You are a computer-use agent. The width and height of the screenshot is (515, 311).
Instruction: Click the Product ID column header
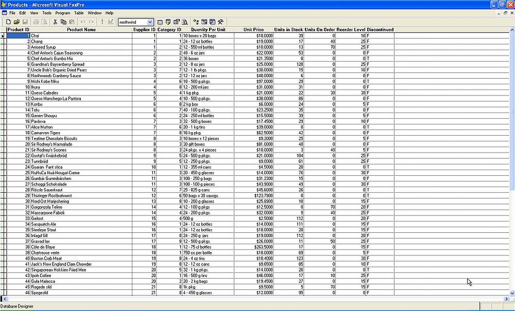coord(19,29)
